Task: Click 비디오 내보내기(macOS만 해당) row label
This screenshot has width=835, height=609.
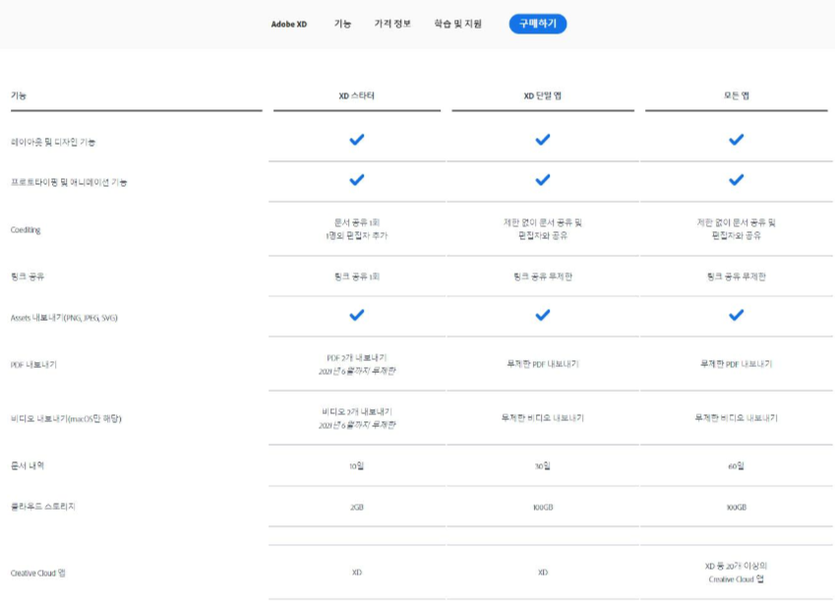Action: coord(66,419)
